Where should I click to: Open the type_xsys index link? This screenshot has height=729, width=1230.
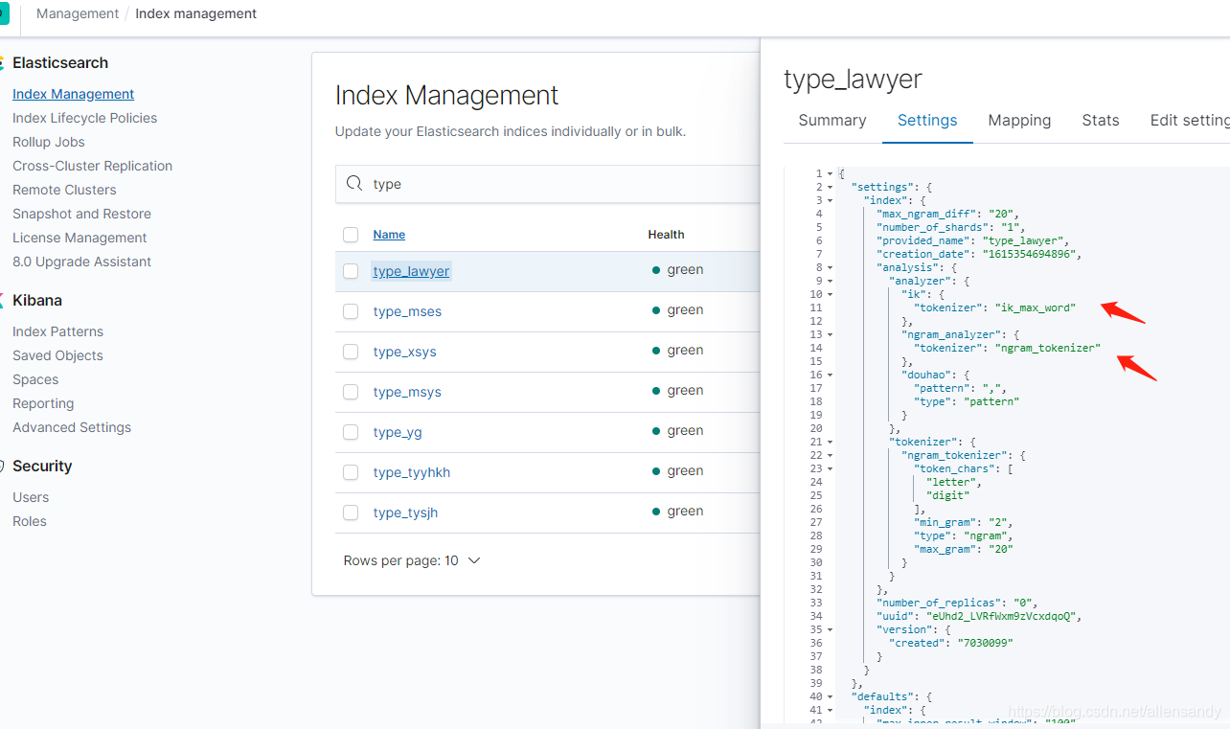pyautogui.click(x=404, y=352)
